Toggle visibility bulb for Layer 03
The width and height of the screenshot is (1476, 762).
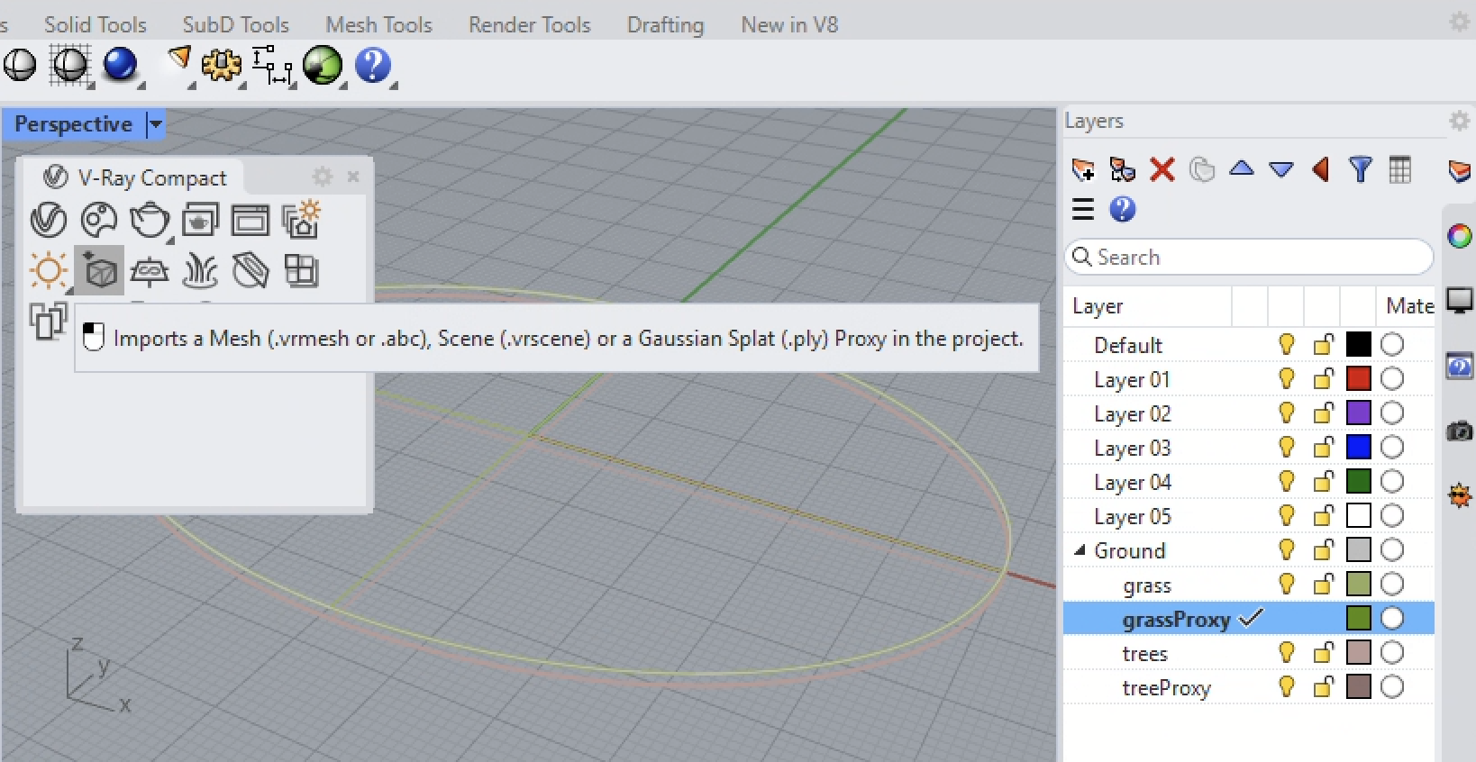[x=1287, y=448]
